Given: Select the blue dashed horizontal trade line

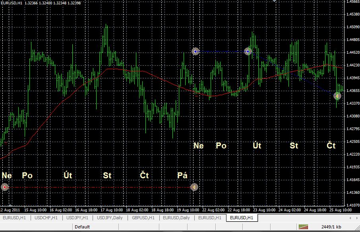Looking at the screenshot, I should (x=222, y=51).
